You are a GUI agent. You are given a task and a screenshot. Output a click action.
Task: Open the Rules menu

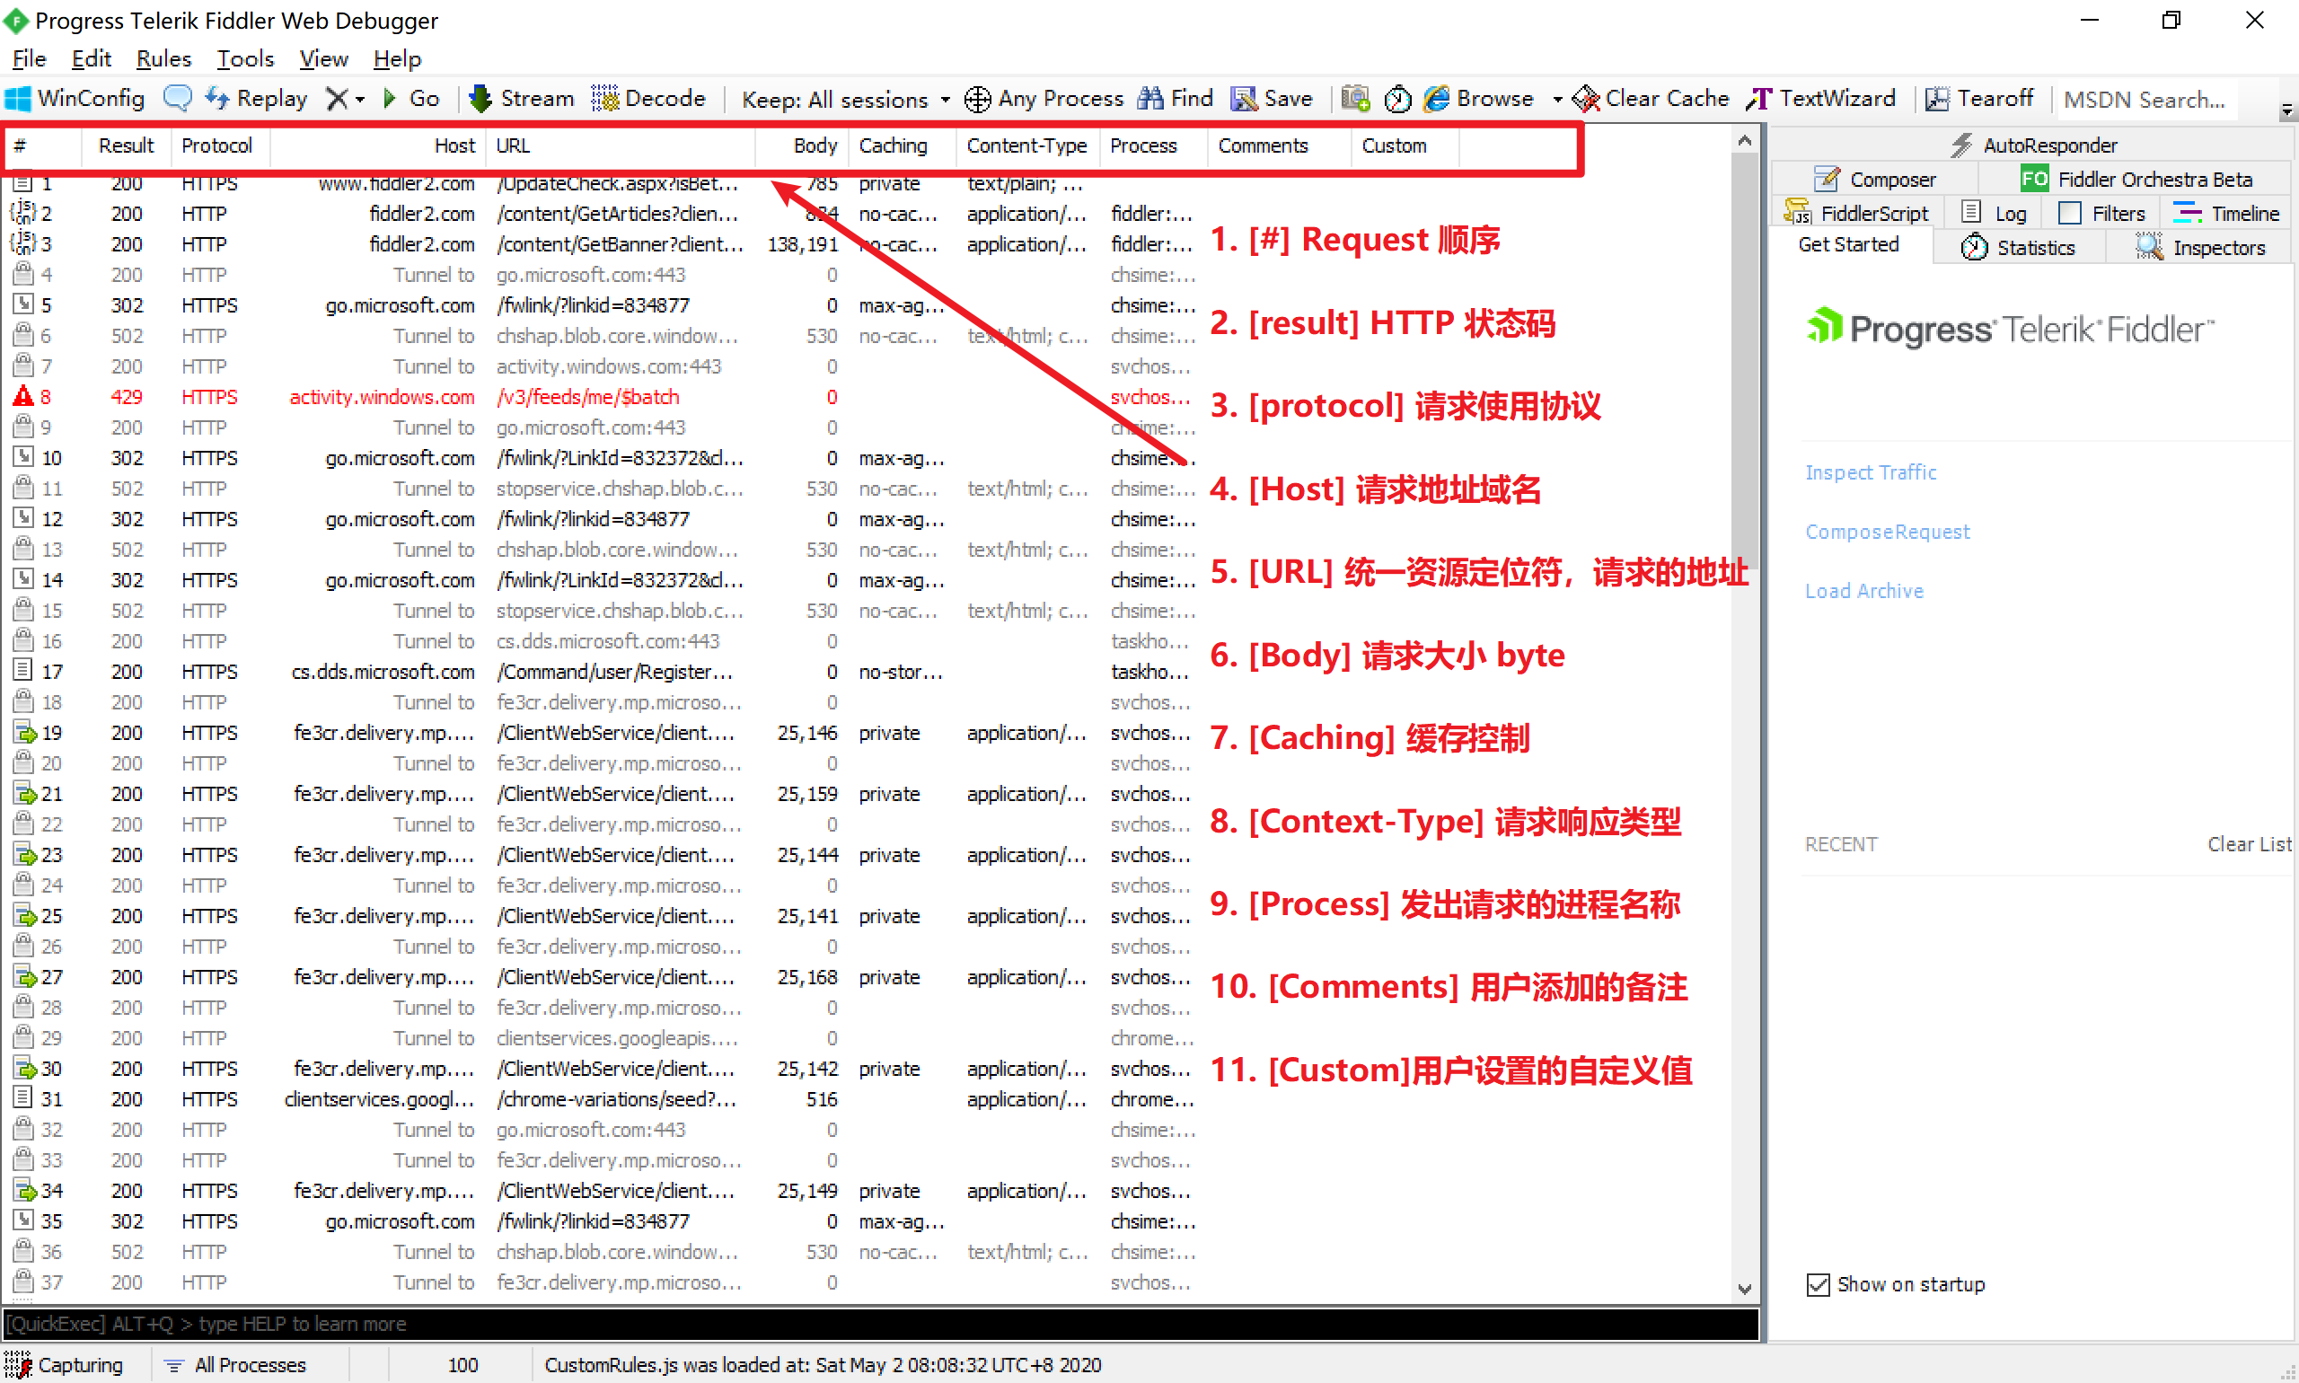click(x=168, y=61)
